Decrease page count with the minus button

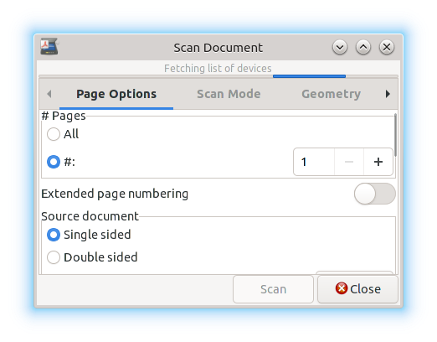[349, 162]
